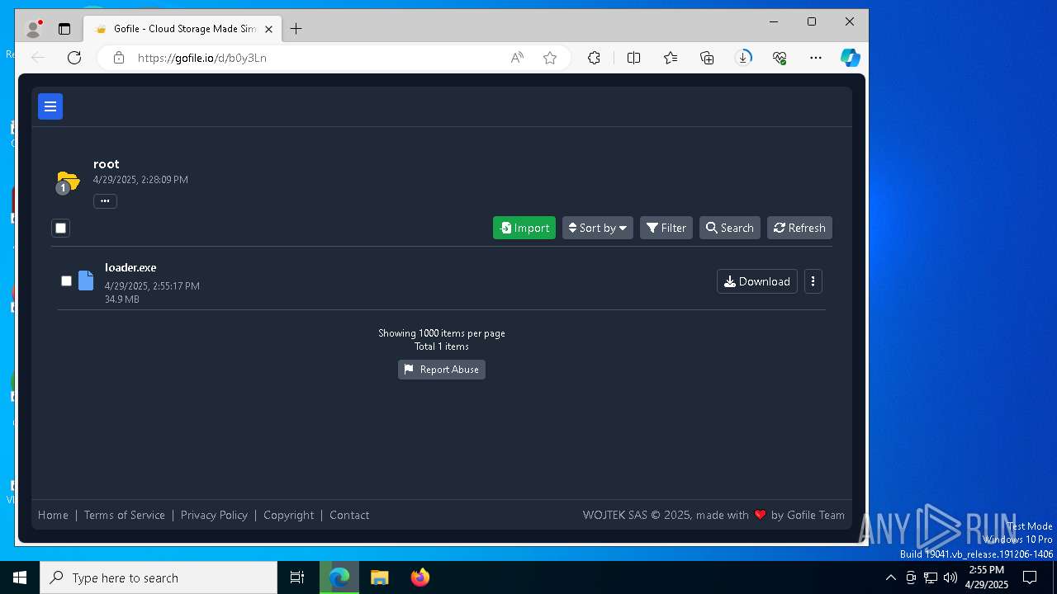Open Terms of Service link
This screenshot has height=594, width=1057.
point(125,515)
